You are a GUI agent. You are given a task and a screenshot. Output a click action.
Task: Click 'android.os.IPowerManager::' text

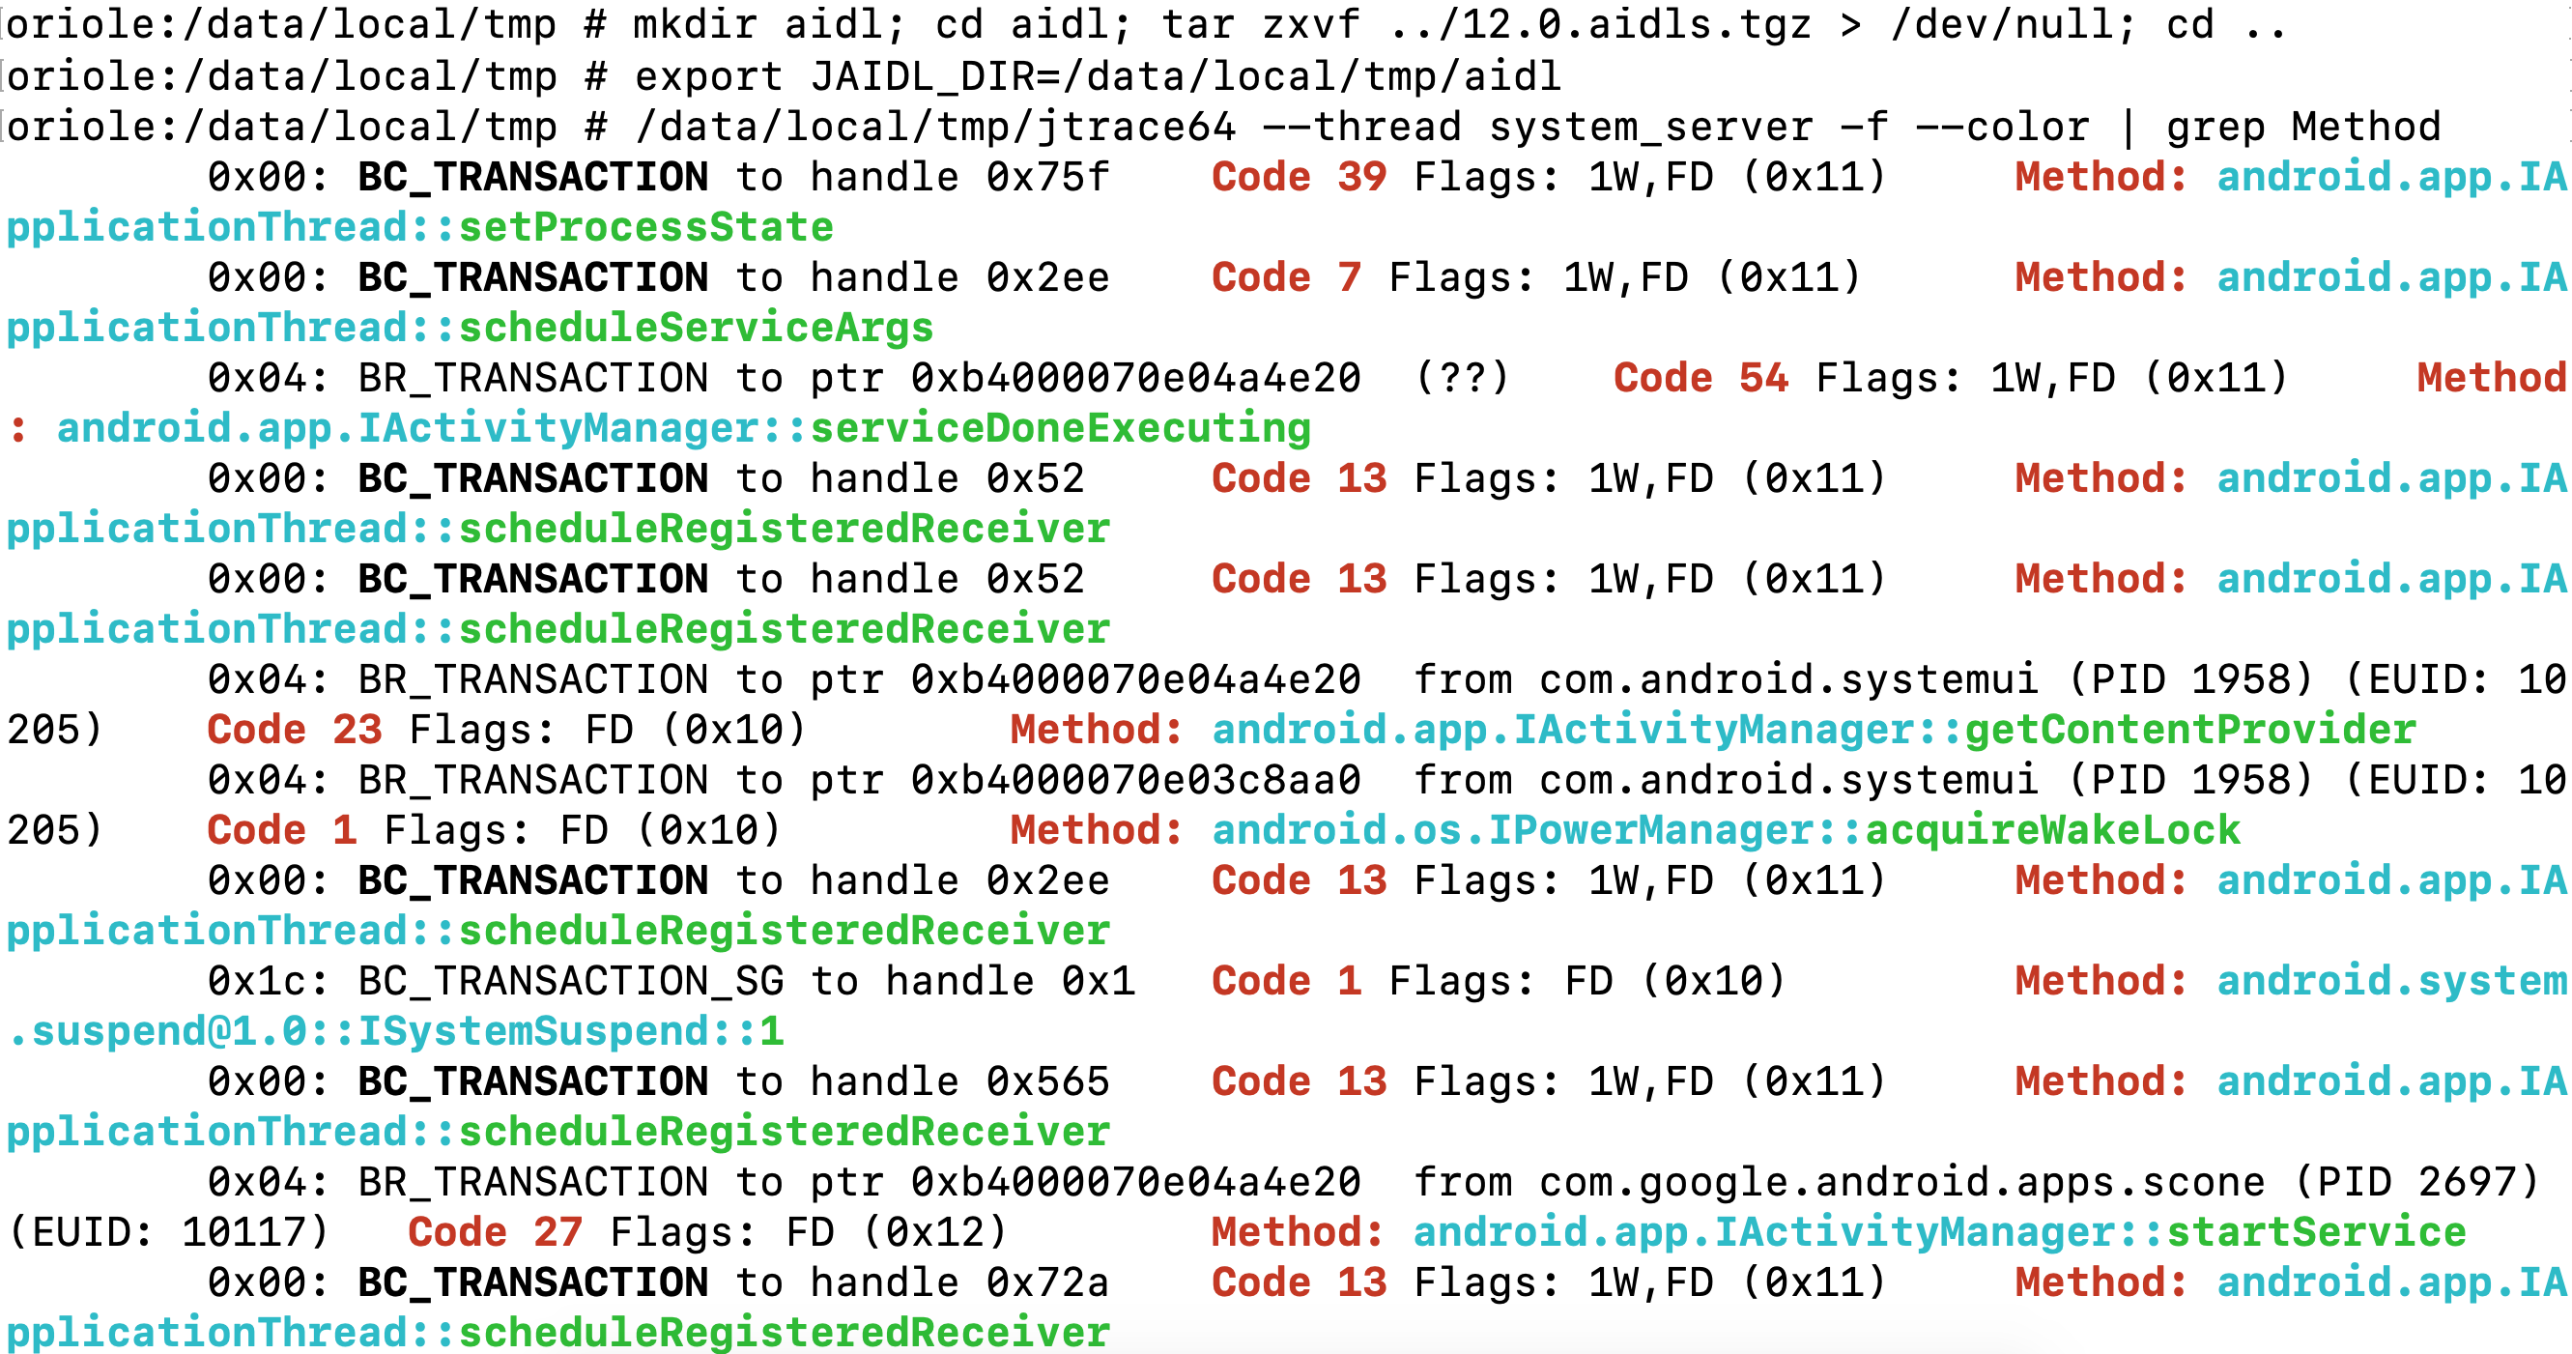tap(1537, 830)
